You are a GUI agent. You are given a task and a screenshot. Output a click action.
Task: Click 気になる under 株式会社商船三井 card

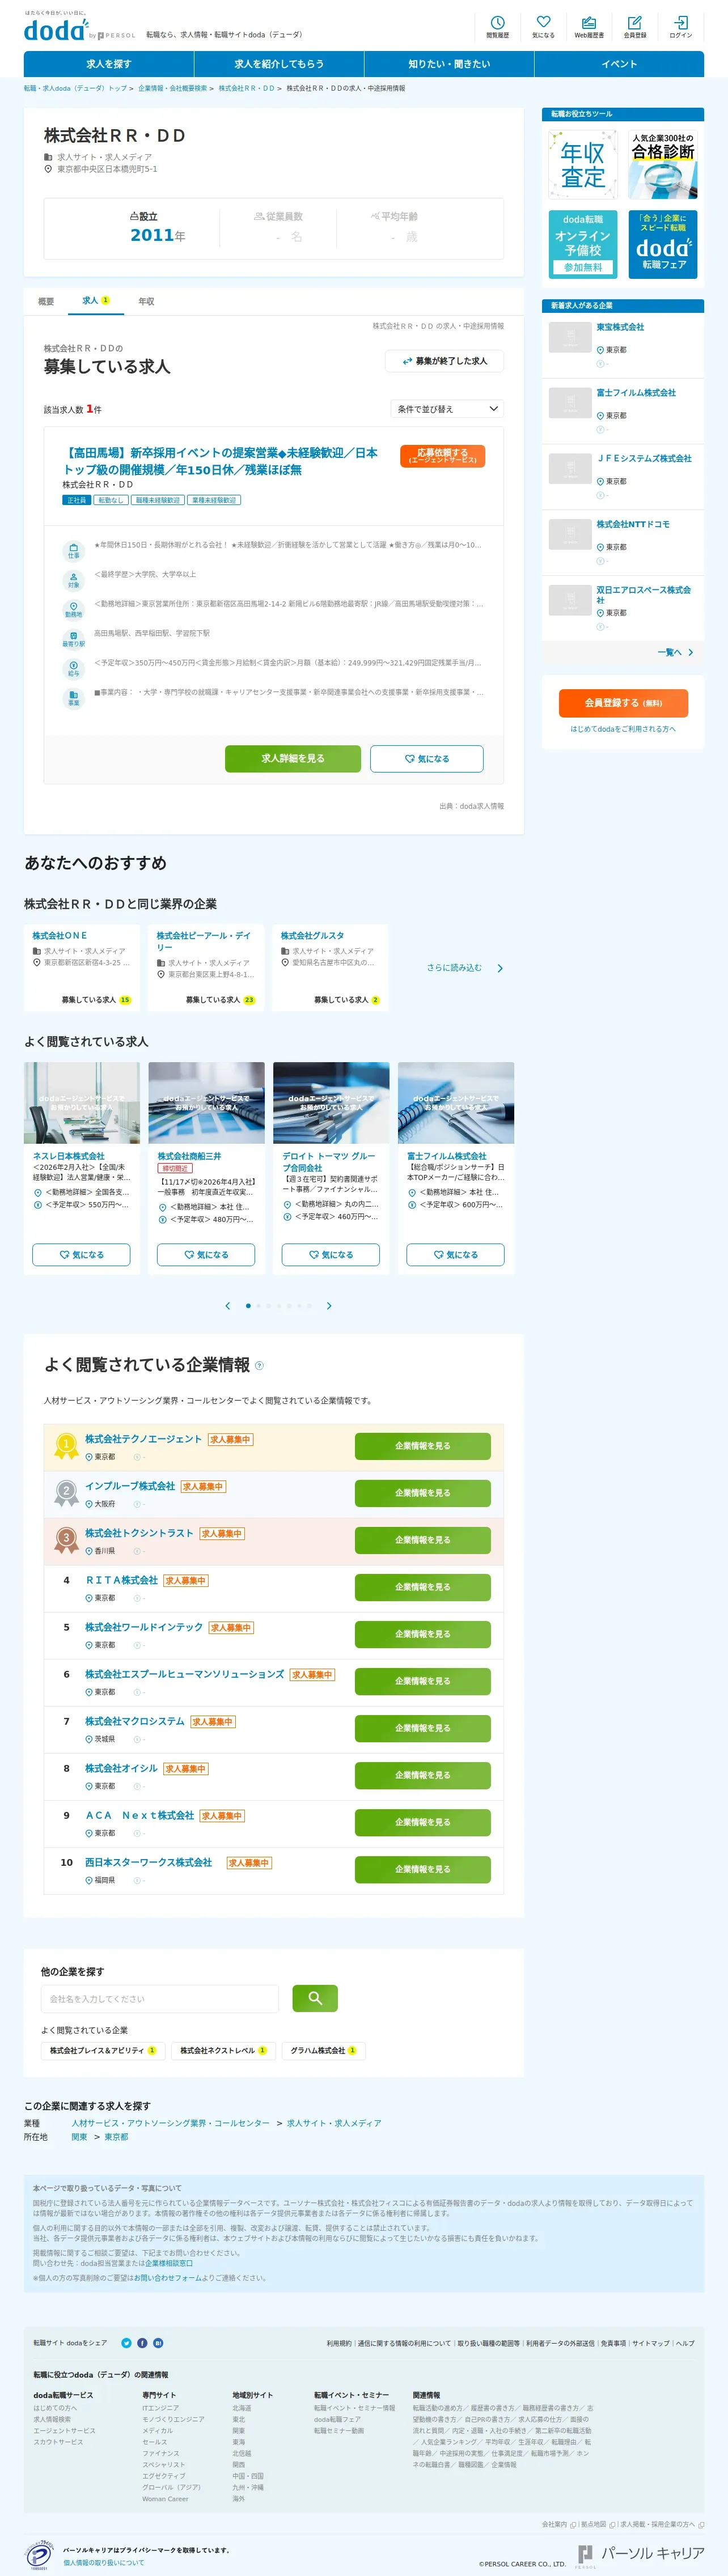206,1255
